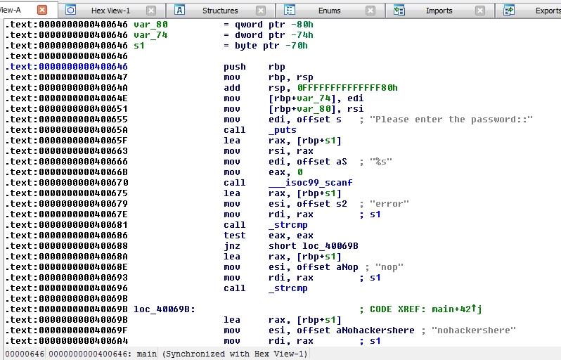The height and width of the screenshot is (360, 561).
Task: Select the 0FFFFFFFFFFFFFF80h operand
Action: click(347, 88)
